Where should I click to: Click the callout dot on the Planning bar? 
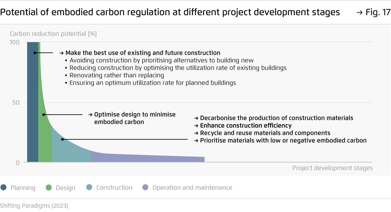(35, 53)
